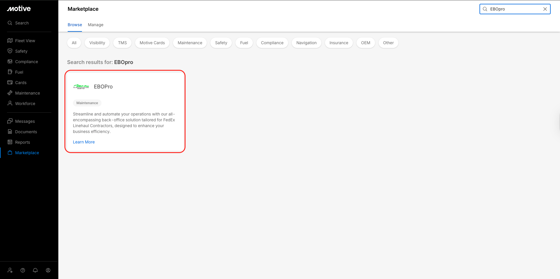
Task: Click the Workforce person icon
Action: pyautogui.click(x=10, y=103)
